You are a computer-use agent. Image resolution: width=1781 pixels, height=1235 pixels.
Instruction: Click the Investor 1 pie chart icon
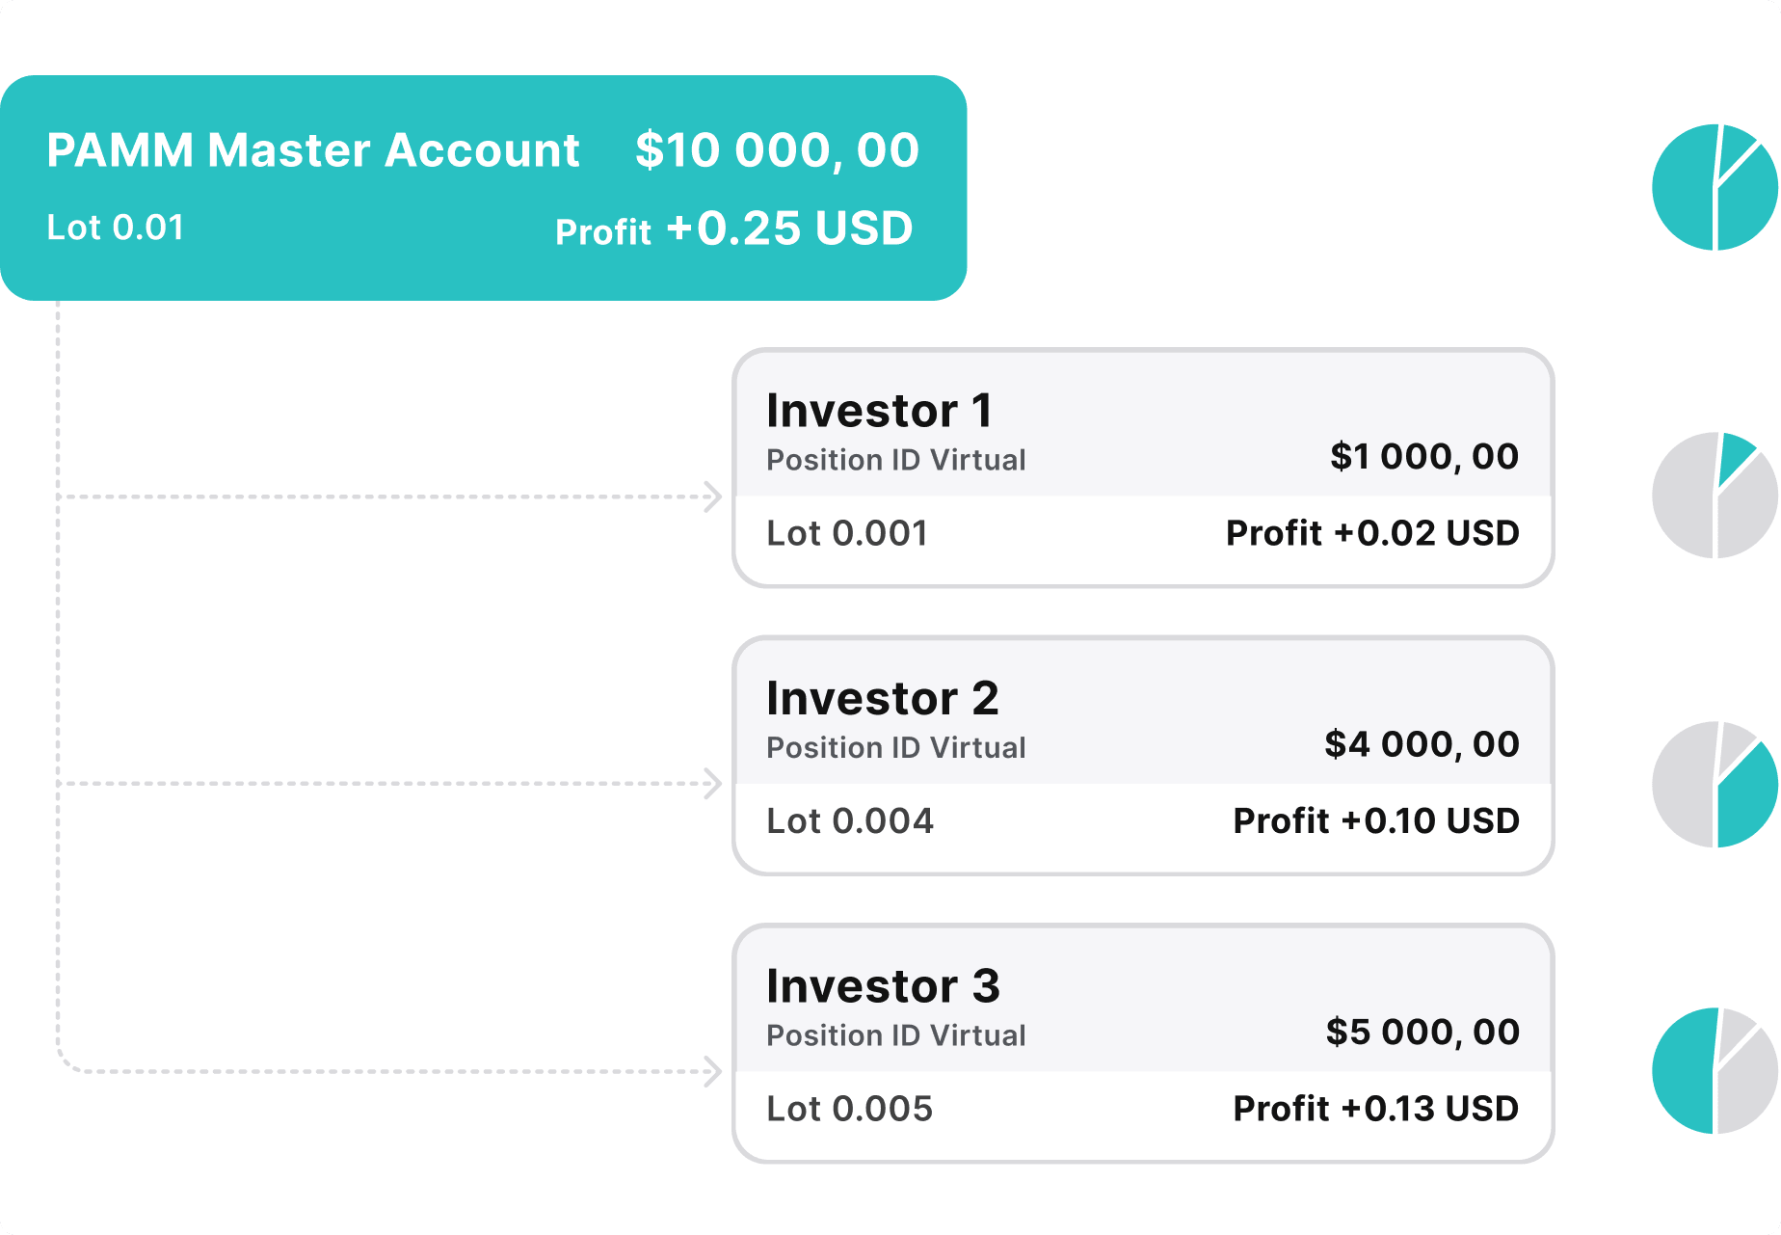coord(1714,495)
